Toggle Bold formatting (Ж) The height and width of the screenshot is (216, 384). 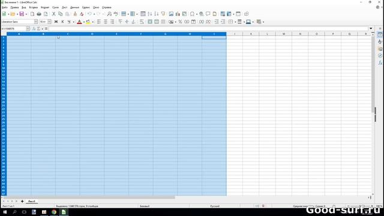pos(56,22)
